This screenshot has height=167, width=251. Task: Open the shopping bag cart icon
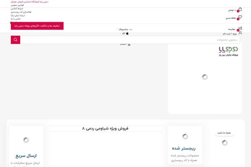tap(240, 9)
